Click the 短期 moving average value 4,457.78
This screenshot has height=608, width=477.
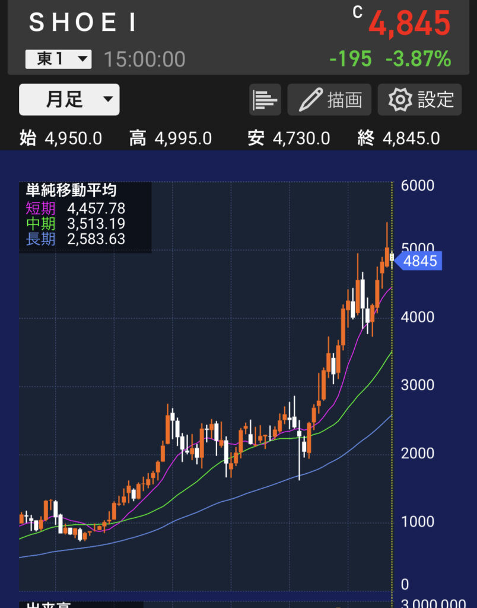[x=96, y=208]
